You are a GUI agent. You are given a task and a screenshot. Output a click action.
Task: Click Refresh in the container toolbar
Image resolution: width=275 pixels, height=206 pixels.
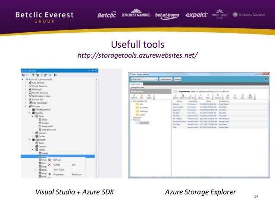click(x=134, y=97)
